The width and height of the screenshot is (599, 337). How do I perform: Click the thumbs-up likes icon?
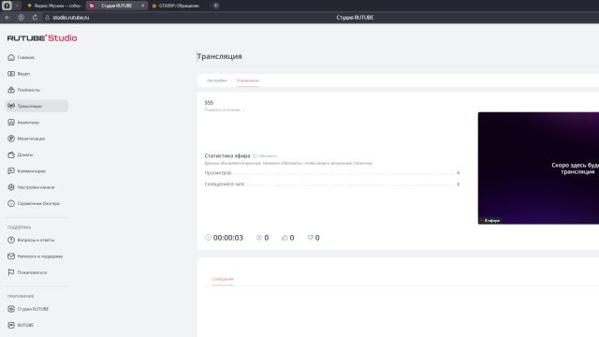pos(285,237)
